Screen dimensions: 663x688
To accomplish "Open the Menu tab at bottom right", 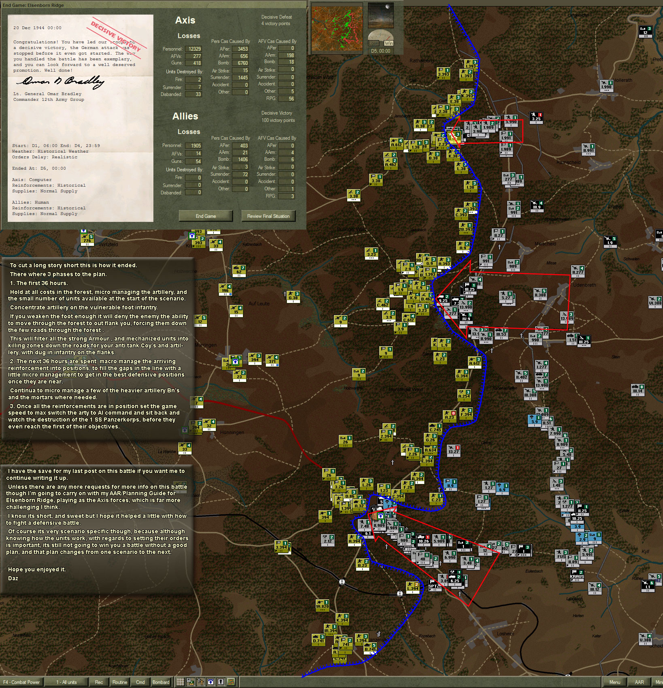I will (614, 682).
